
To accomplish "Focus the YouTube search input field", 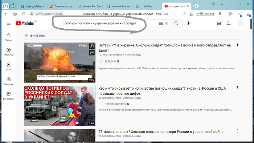I will [111, 23].
